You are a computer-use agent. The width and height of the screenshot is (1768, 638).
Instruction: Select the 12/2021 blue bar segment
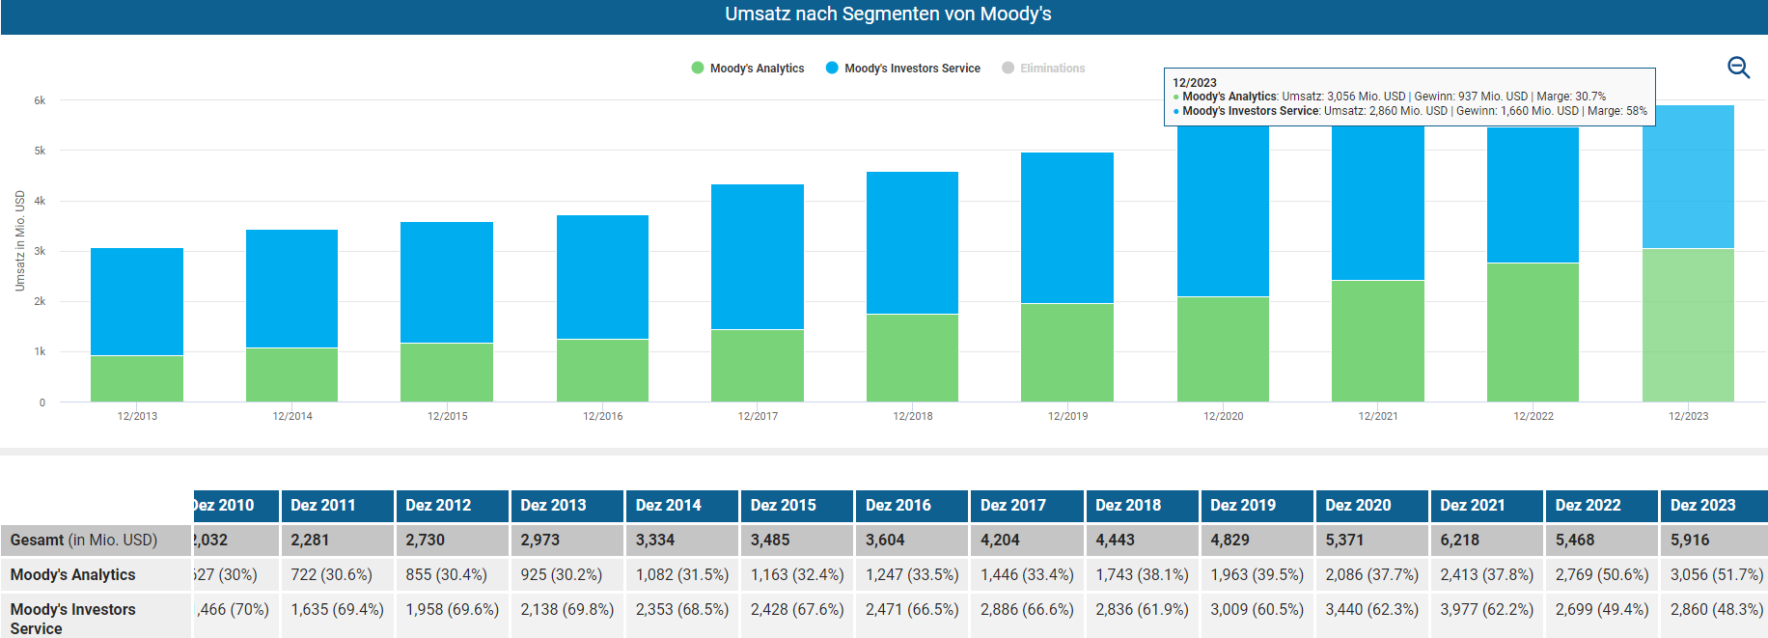(1378, 204)
